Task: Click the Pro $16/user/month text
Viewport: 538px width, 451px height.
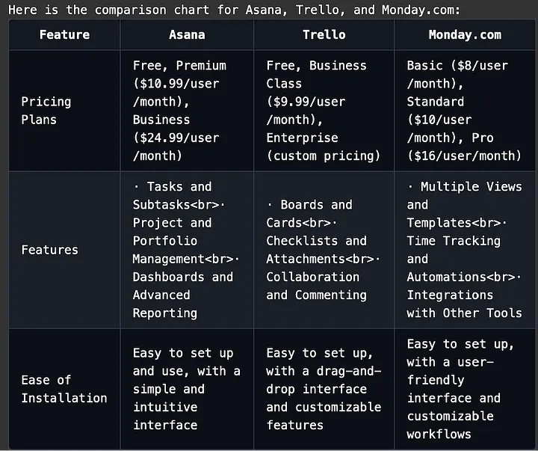Action: click(x=464, y=147)
